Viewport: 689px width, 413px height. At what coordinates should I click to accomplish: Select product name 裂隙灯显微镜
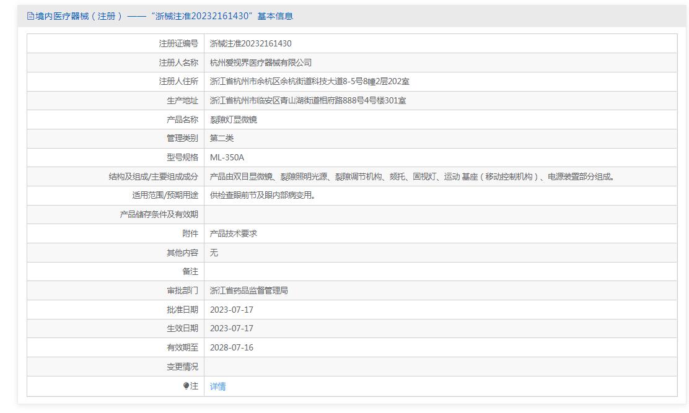(x=234, y=120)
